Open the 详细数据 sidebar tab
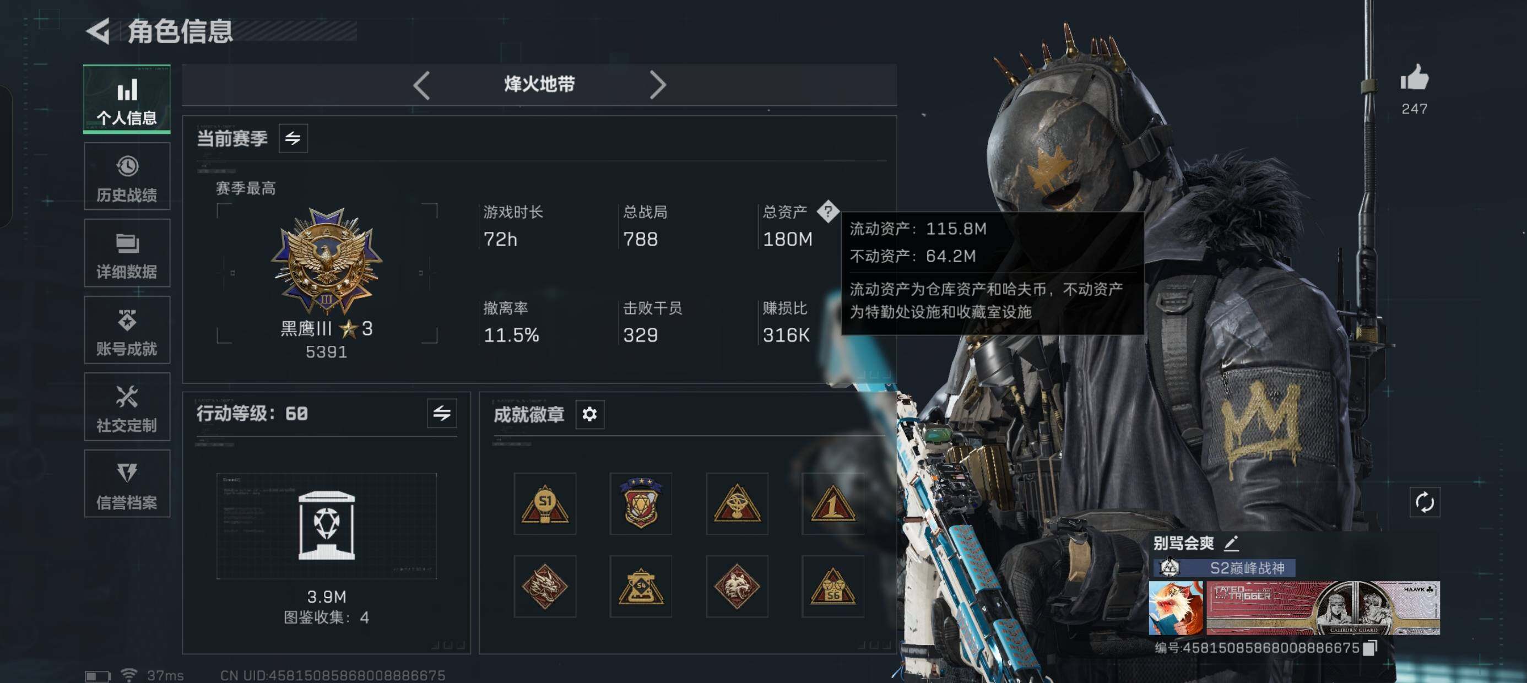Viewport: 1527px width, 683px height. point(127,253)
